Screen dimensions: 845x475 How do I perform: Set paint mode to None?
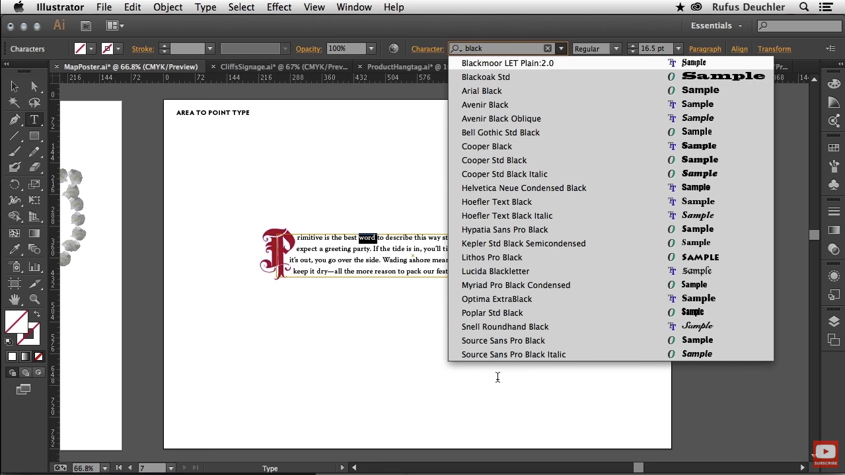click(x=38, y=357)
